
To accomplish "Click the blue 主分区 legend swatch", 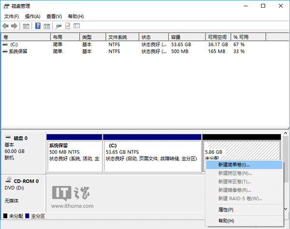I will coord(27,216).
